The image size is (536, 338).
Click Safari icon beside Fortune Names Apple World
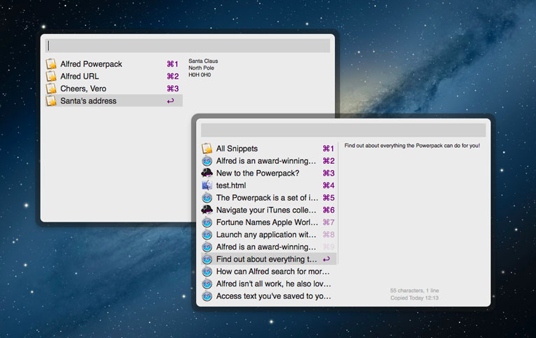207,222
